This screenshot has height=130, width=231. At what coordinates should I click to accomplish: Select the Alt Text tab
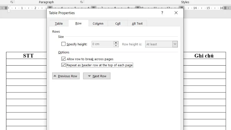(137, 23)
